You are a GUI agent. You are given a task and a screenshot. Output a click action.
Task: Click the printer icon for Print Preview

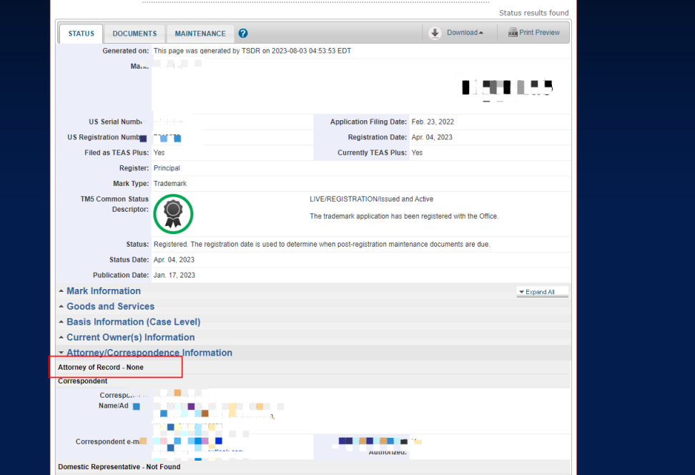[513, 33]
